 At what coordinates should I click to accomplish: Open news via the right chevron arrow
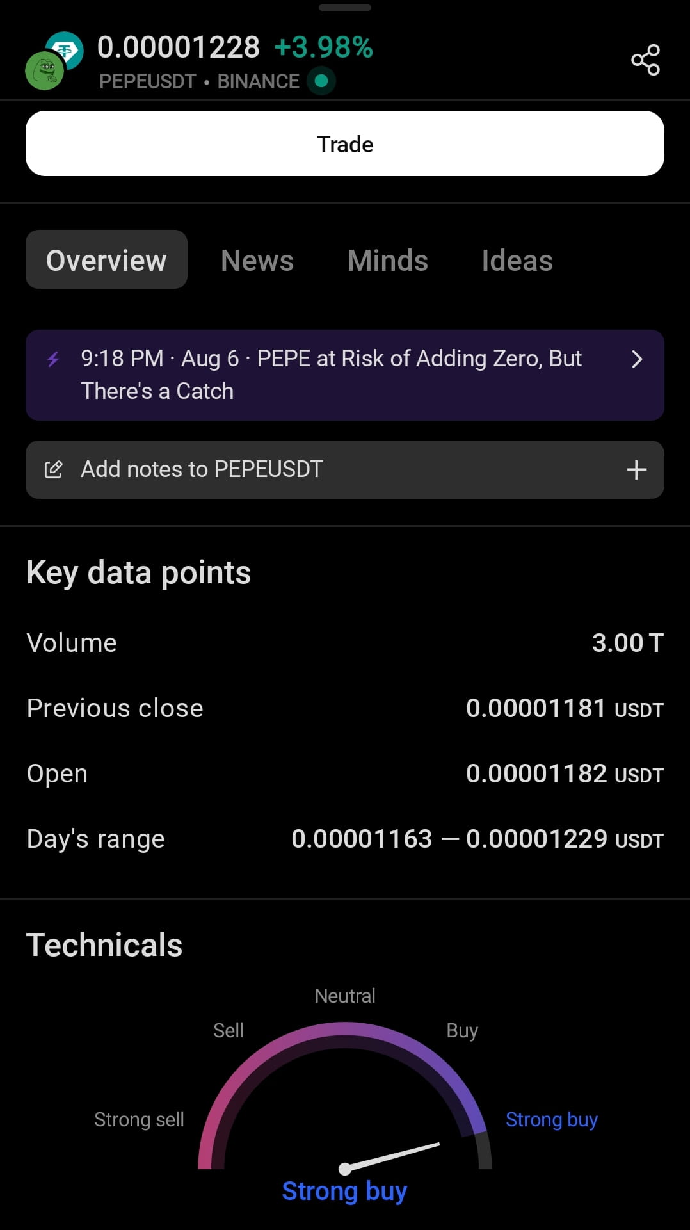(636, 359)
